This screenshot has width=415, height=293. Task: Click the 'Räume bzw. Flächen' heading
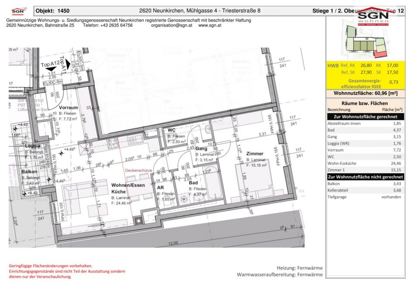[364, 103]
